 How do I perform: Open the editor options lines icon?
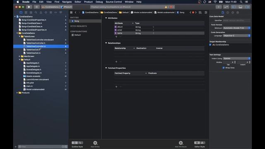(x=200, y=12)
